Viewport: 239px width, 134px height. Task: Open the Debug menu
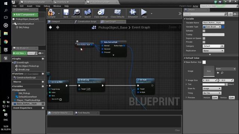pyautogui.click(x=47, y=6)
